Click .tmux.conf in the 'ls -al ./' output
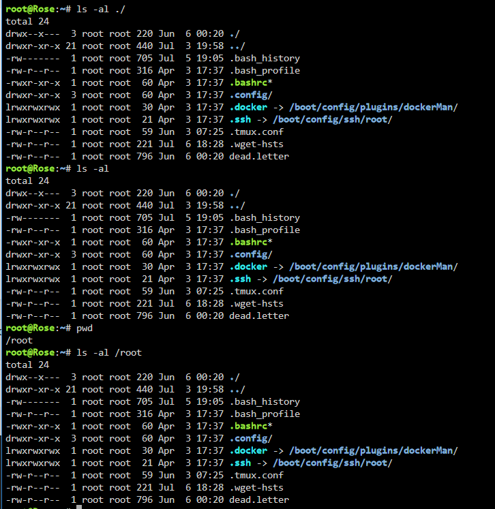Screen dimensions: 495x509 256,132
